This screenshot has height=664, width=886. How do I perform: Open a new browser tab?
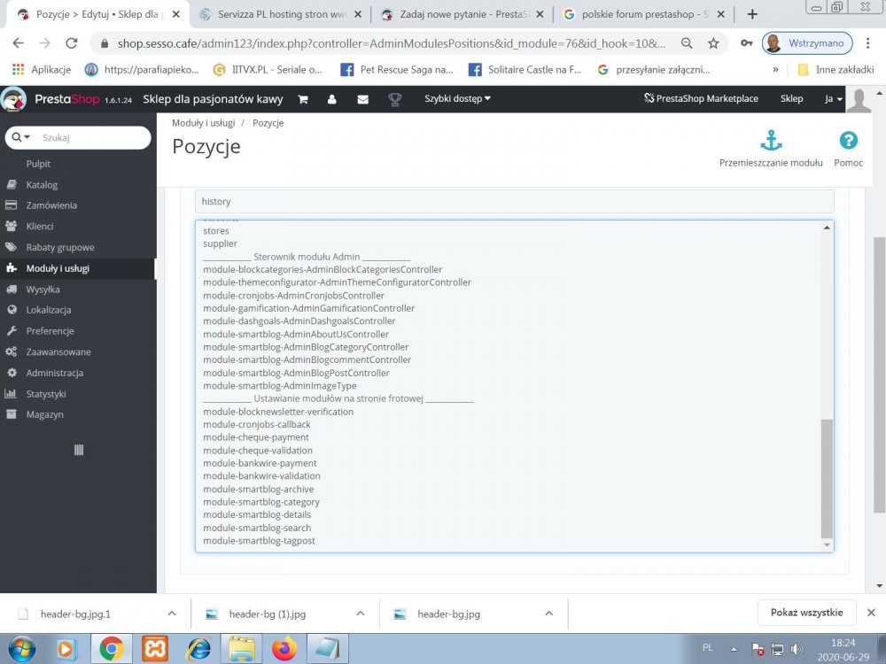click(x=752, y=15)
